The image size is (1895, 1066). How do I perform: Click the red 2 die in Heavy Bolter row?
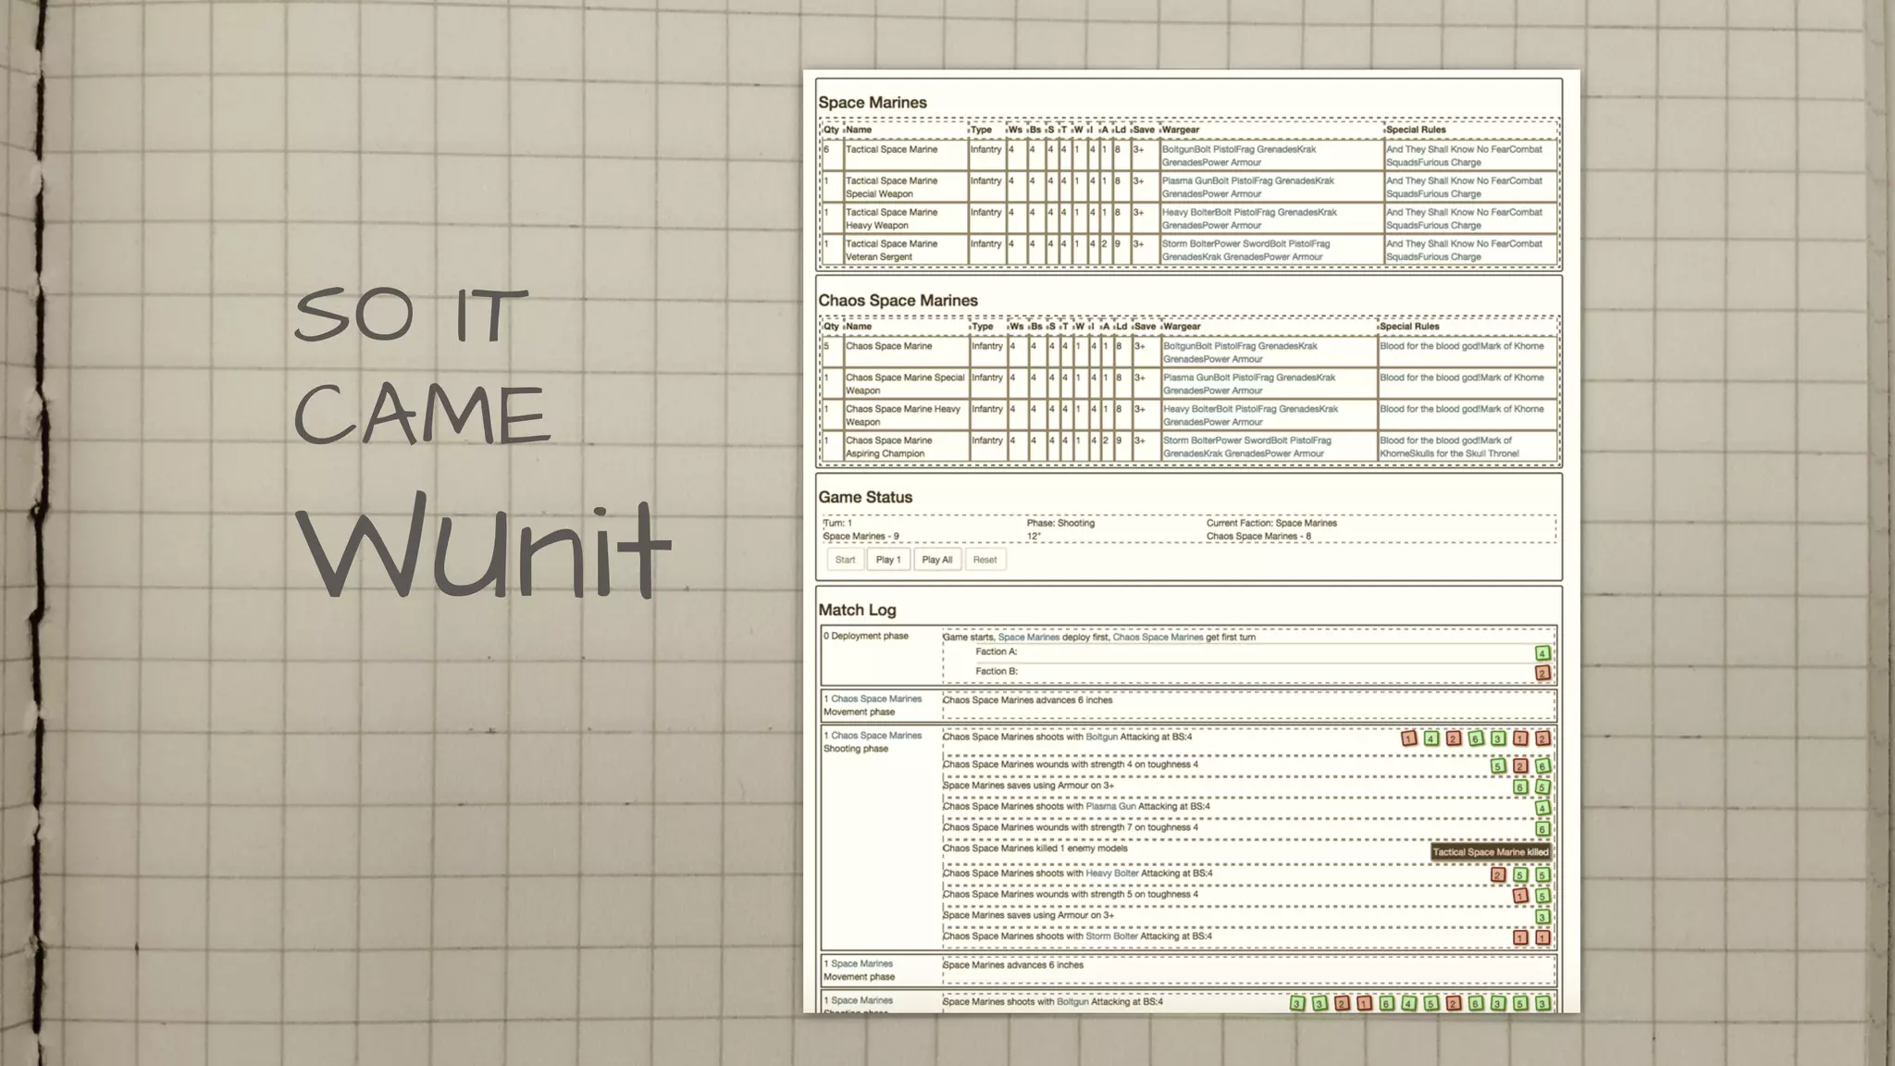point(1497,874)
